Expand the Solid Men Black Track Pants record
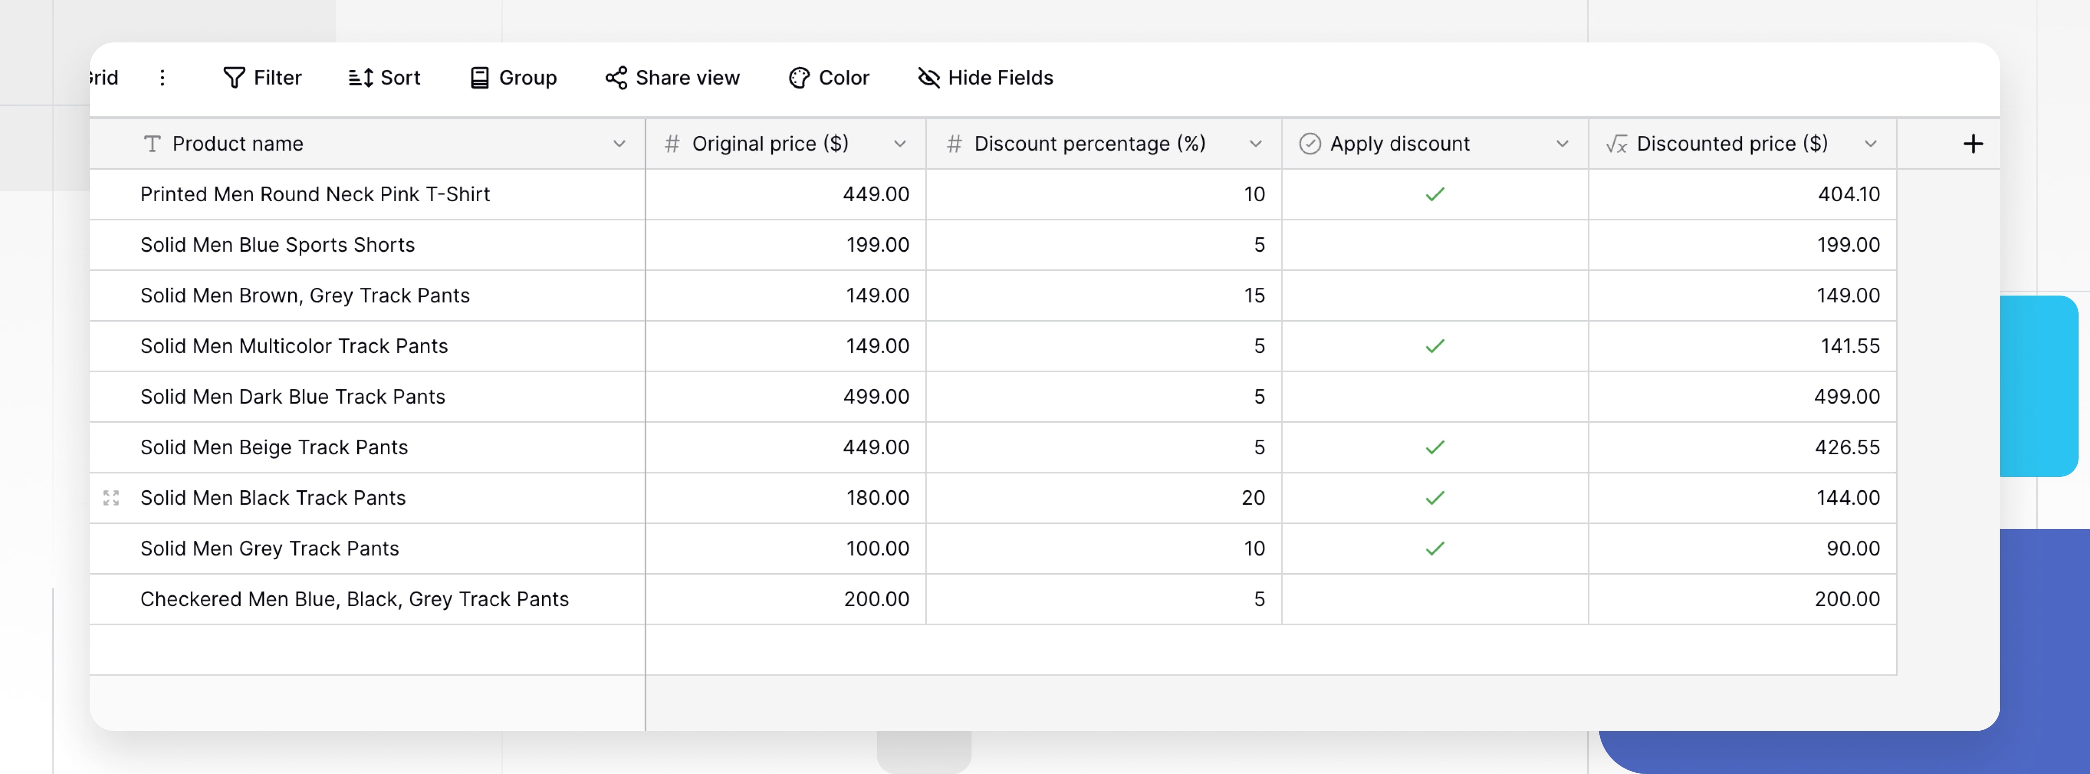 pyautogui.click(x=111, y=498)
